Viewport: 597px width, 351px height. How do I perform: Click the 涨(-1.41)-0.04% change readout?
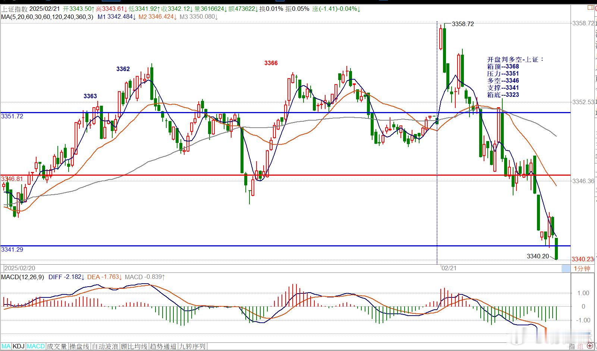point(337,9)
